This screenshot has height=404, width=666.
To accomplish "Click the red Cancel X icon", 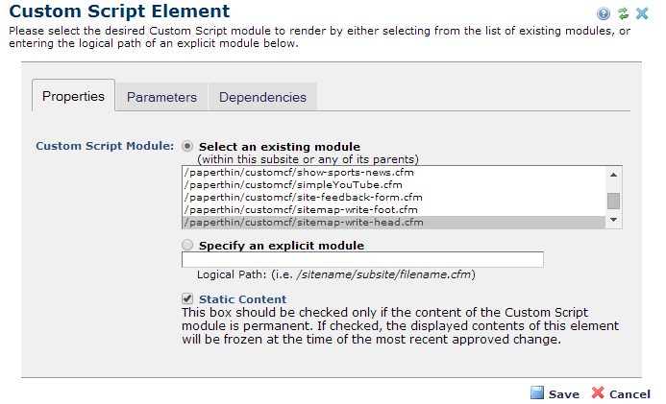I will coord(598,393).
